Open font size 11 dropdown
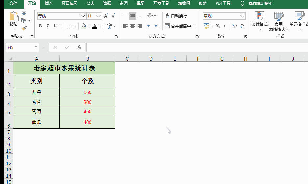 [99, 16]
